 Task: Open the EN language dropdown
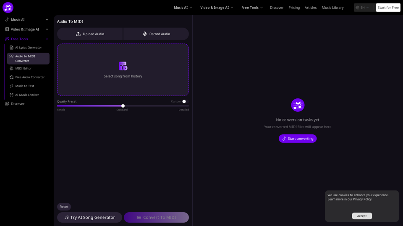(x=363, y=8)
